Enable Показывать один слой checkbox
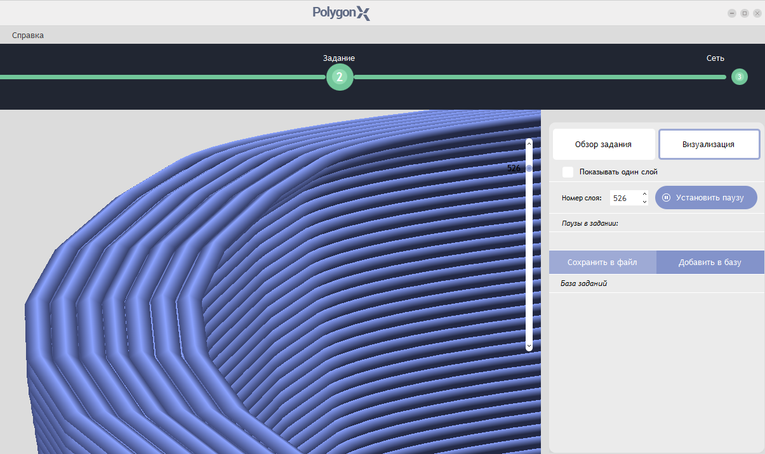This screenshot has height=454, width=765. (568, 172)
